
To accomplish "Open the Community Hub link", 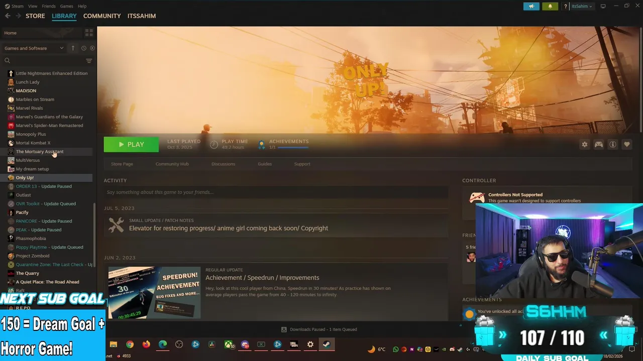I will [172, 164].
